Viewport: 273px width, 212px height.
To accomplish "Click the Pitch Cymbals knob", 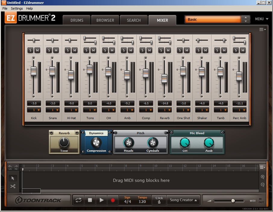I will [x=153, y=143].
